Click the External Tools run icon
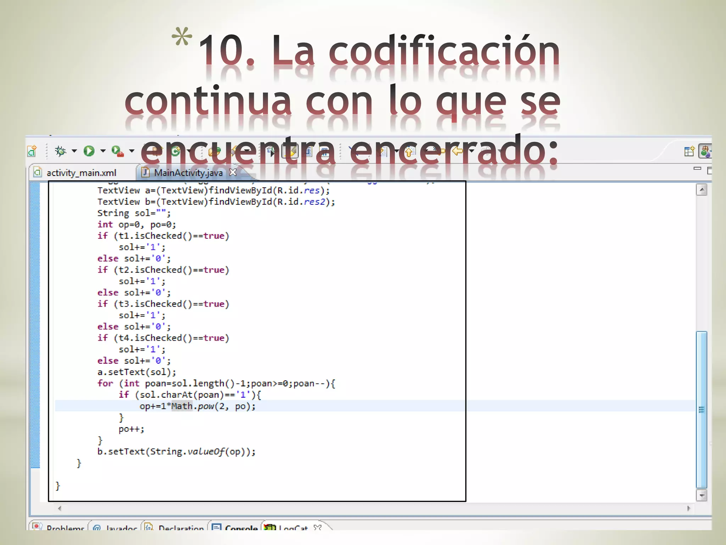This screenshot has width=726, height=545. (x=117, y=151)
